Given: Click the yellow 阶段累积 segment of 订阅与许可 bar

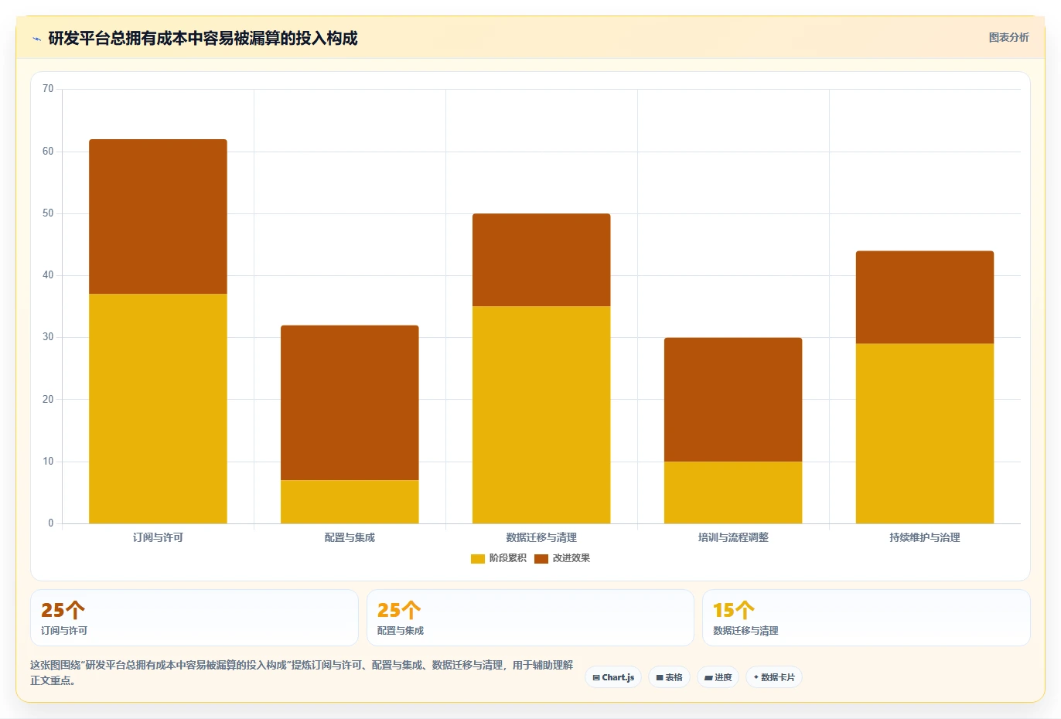Looking at the screenshot, I should [x=158, y=408].
